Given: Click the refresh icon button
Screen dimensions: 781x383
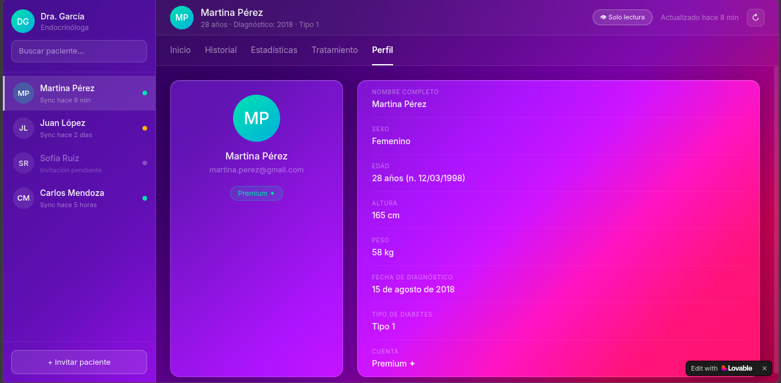Looking at the screenshot, I should tap(756, 18).
